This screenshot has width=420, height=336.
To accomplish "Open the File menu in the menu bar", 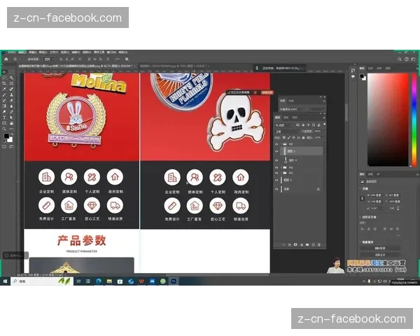I will click(12, 52).
